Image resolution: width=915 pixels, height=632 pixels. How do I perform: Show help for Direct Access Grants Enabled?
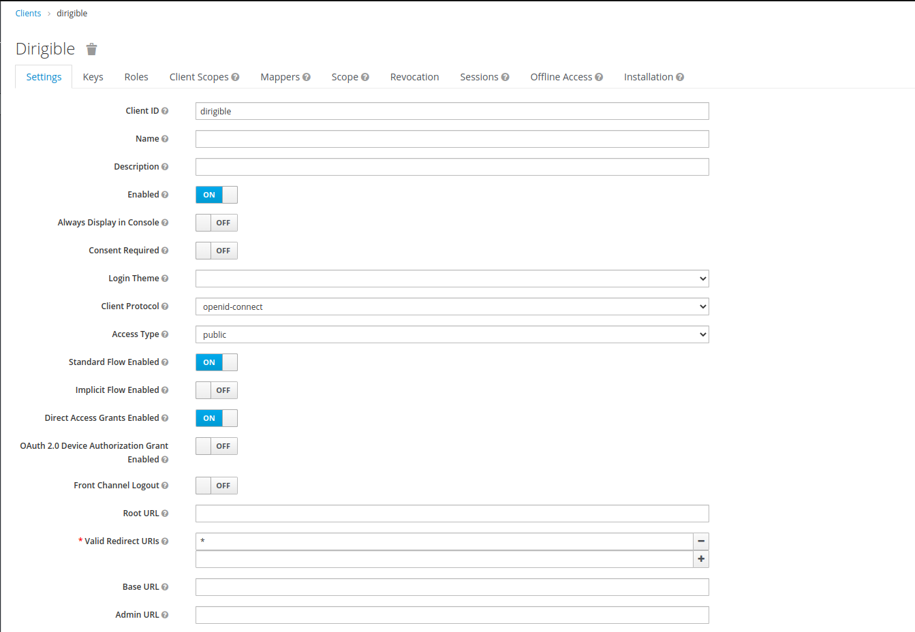coord(165,418)
